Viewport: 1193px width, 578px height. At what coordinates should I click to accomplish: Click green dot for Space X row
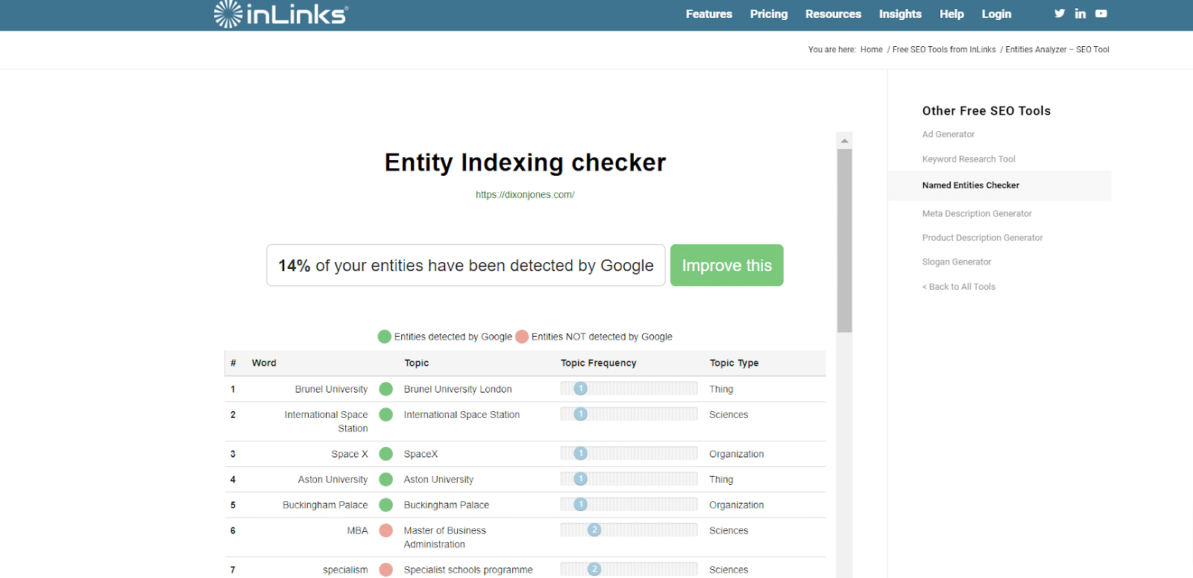tap(386, 454)
